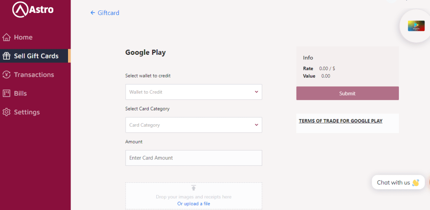This screenshot has width=430, height=210.
Task: Click the Settings gear icon
Action: tap(6, 112)
